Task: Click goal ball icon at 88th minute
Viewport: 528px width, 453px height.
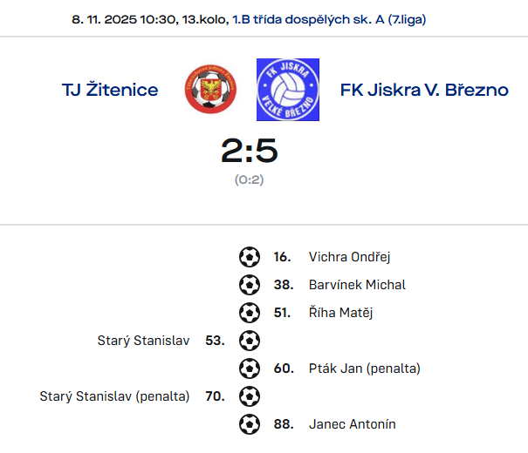Action: click(x=250, y=424)
